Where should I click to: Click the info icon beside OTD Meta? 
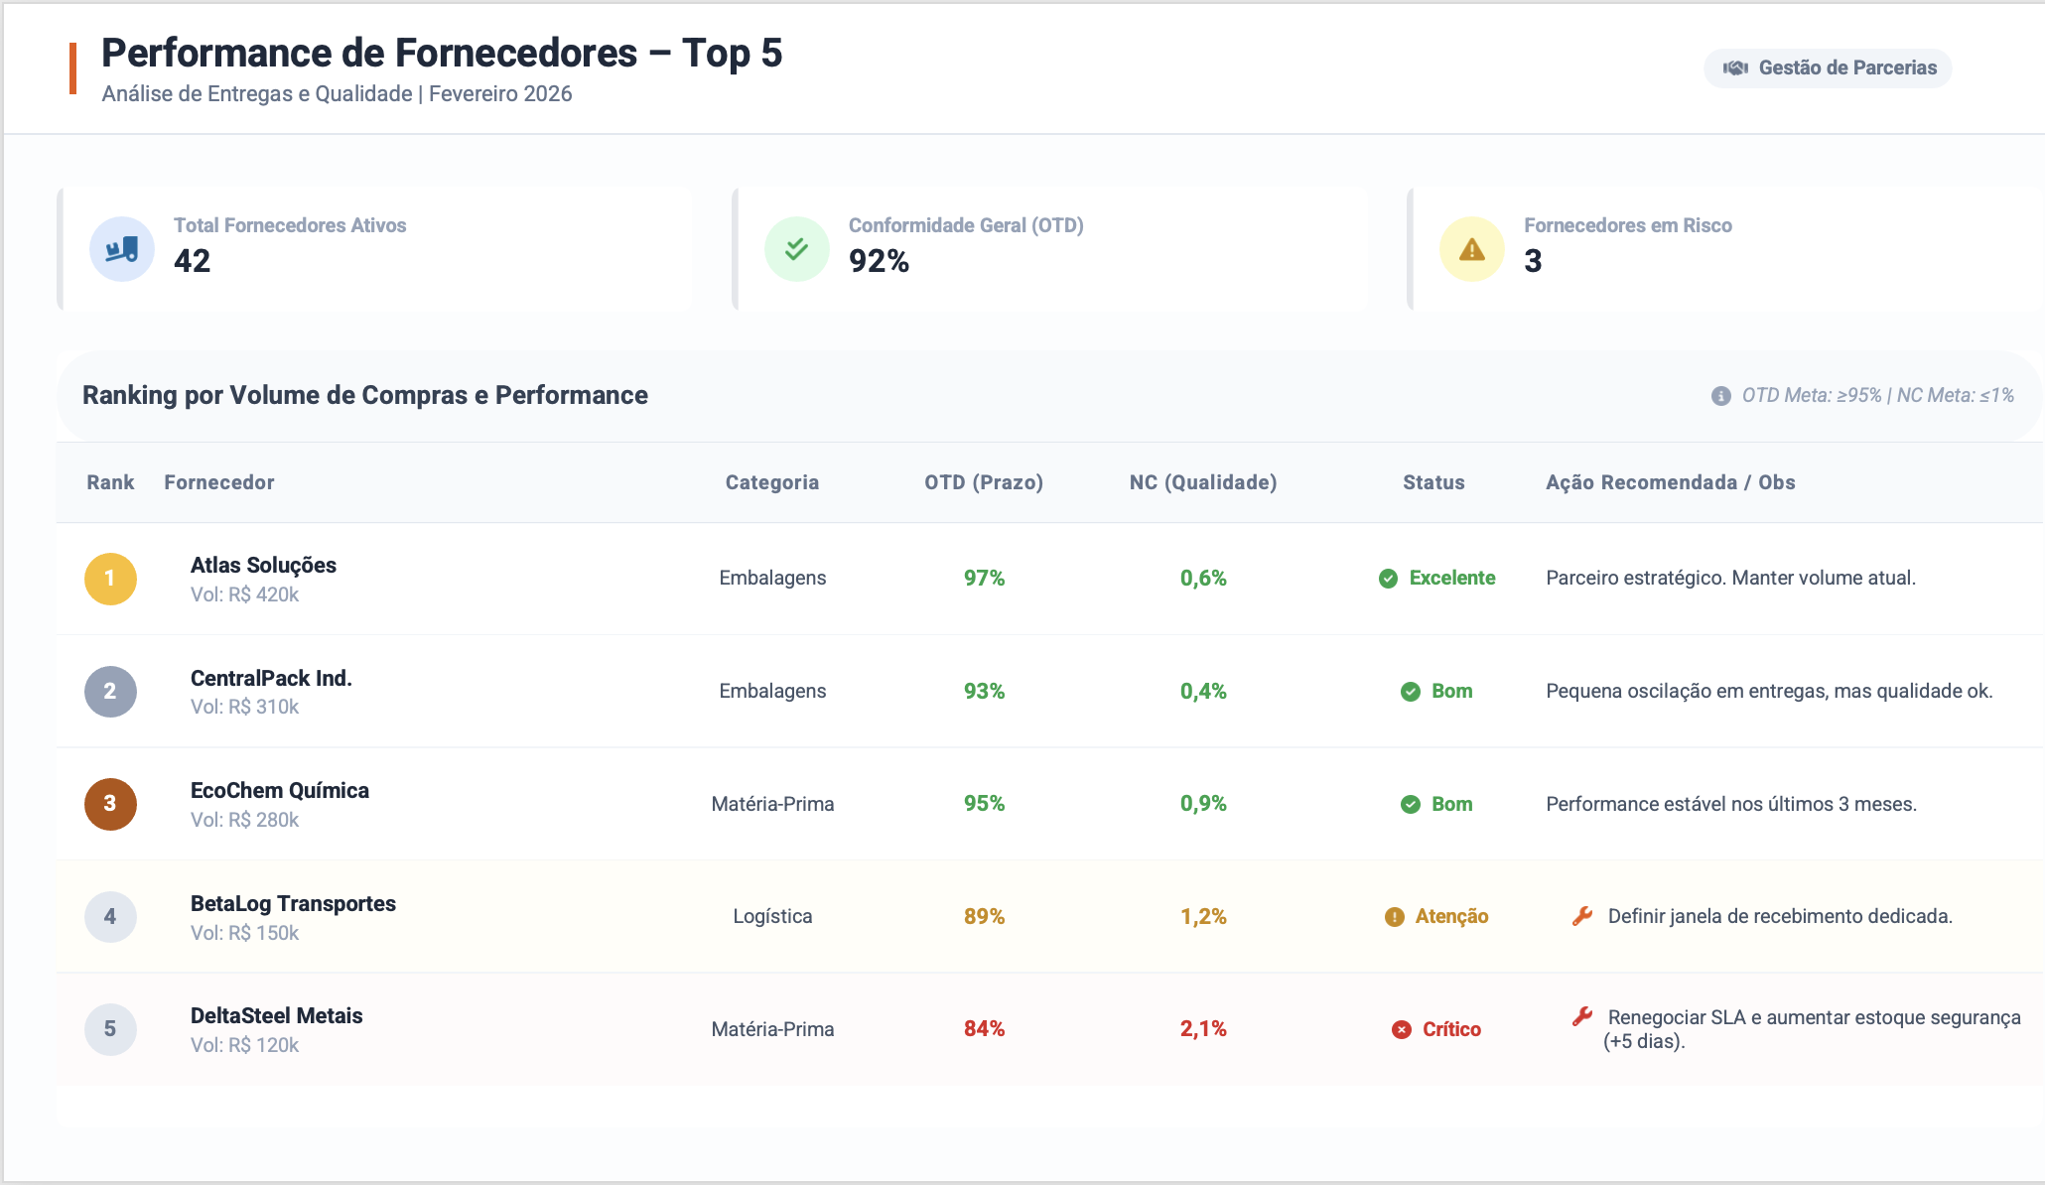pyautogui.click(x=1721, y=396)
